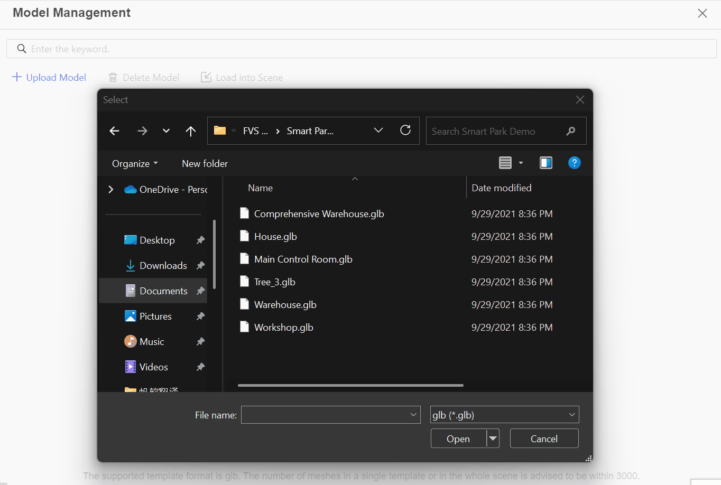Click the Cancel button
Screen dimensions: 721x485
tap(544, 439)
